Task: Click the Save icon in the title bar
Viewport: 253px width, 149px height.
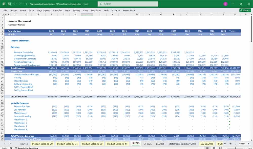Action: click(9, 4)
